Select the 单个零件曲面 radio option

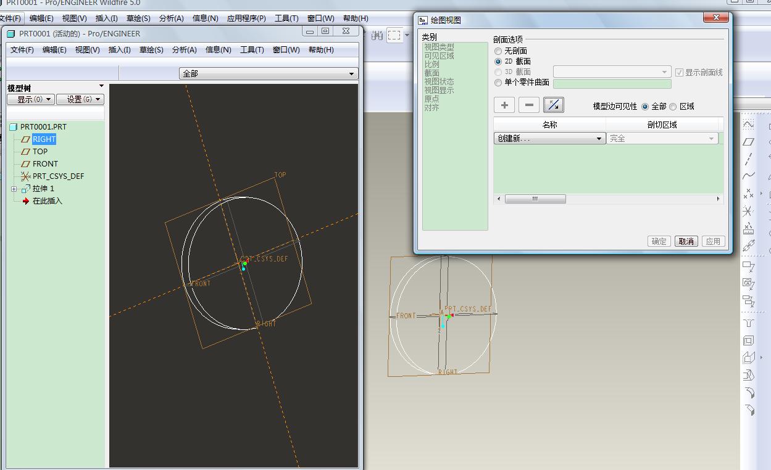point(498,83)
